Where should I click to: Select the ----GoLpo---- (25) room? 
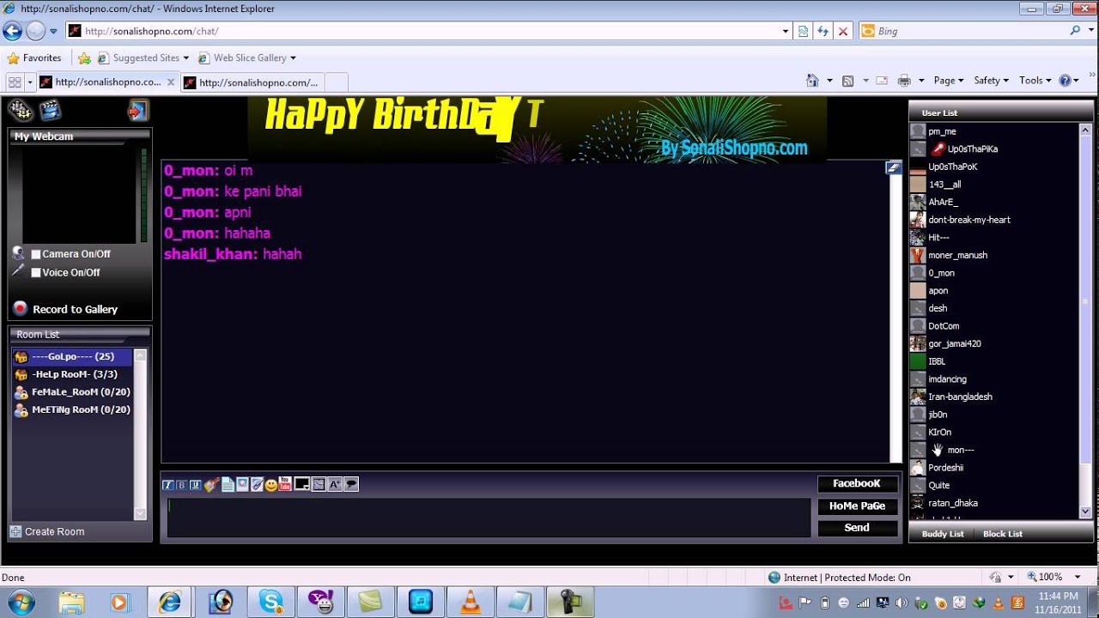[72, 356]
